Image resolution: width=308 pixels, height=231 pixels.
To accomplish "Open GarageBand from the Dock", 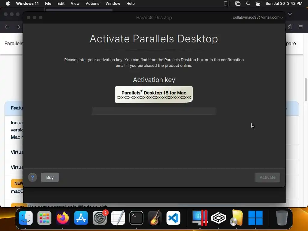I will pyautogui.click(x=155, y=218).
